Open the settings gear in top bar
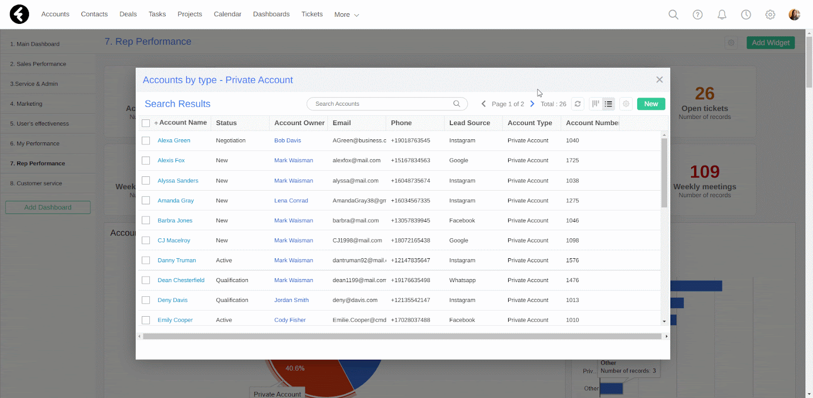The image size is (813, 398). point(770,14)
